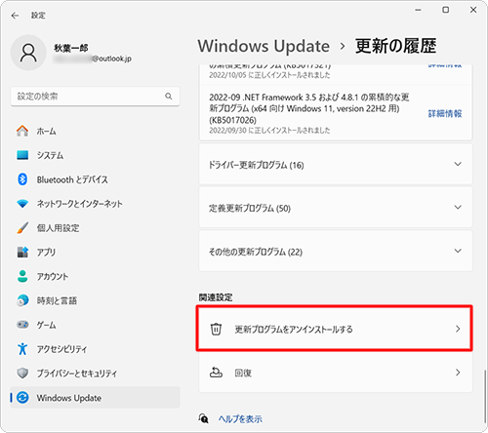Click the help icon beside ヘルプを表示

point(204,418)
